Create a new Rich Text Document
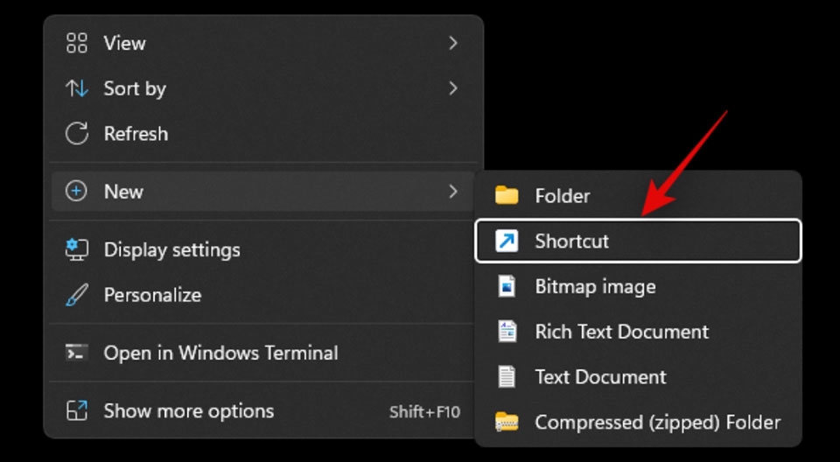The image size is (840, 462). point(638,332)
